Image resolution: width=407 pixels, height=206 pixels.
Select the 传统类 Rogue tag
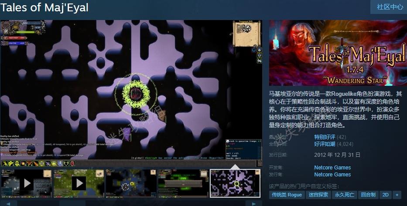[287, 195]
